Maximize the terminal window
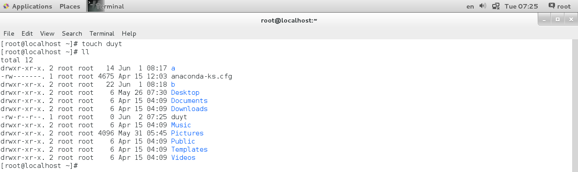 coord(558,20)
